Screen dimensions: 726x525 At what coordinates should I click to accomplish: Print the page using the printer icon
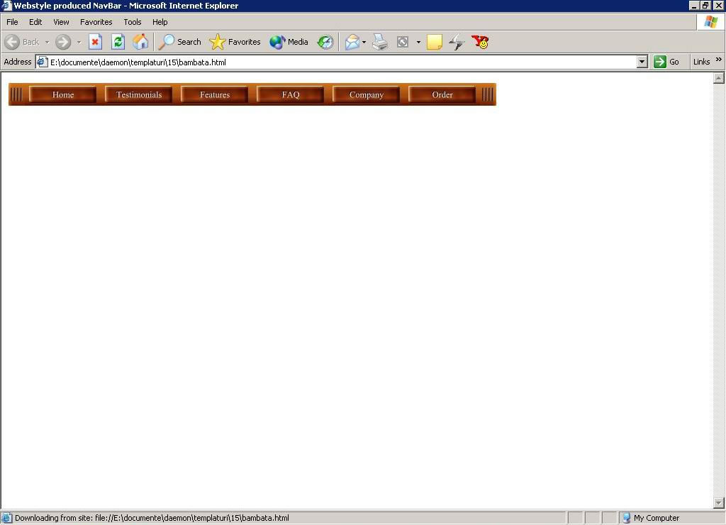[380, 42]
